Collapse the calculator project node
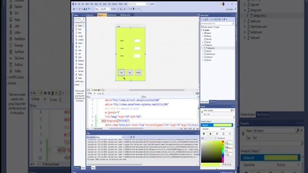Image resolution: width=308 pixels, height=173 pixels. pyautogui.click(x=202, y=30)
